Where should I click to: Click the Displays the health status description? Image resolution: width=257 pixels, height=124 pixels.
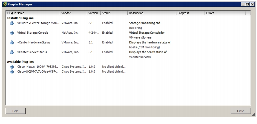point(148,55)
